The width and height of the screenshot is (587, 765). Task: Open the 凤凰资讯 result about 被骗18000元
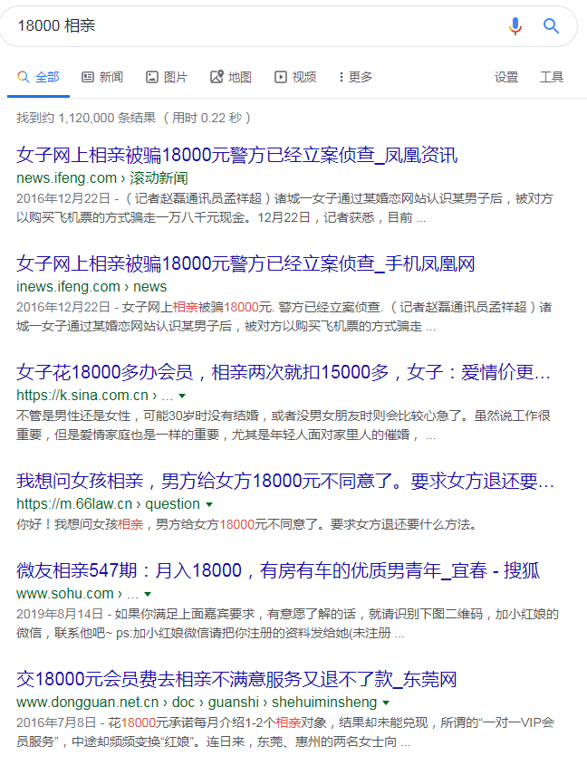click(x=236, y=155)
